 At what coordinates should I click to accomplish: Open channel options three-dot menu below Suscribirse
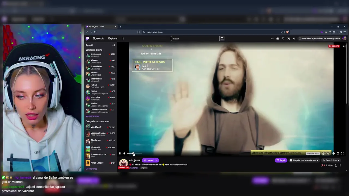tap(340, 165)
